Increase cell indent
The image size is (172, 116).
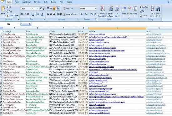tap(61, 14)
